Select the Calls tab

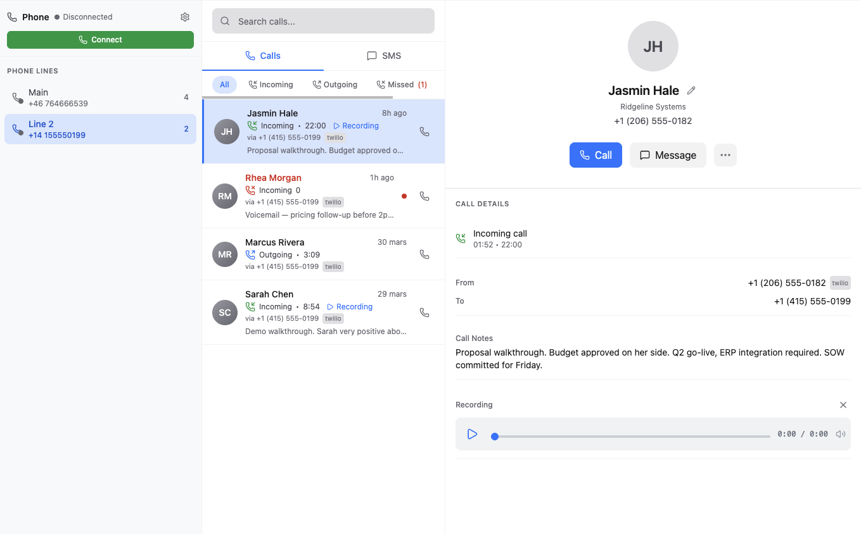(x=263, y=56)
